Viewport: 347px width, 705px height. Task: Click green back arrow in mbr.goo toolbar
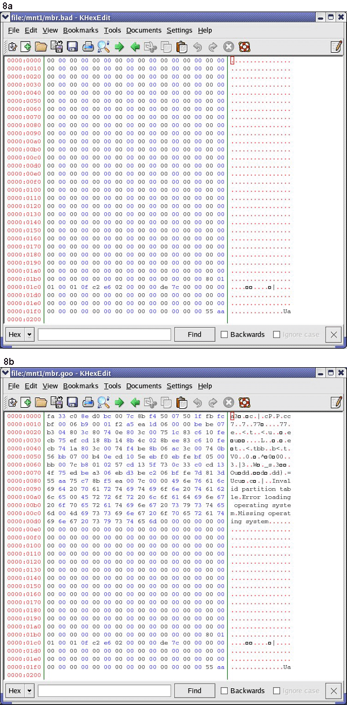pos(135,403)
